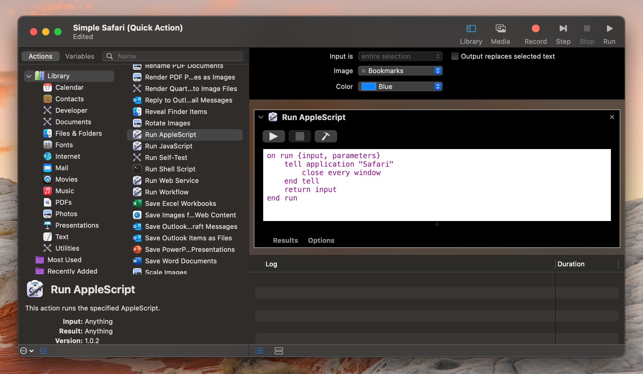Click the Record button in toolbar
The image size is (643, 374).
(535, 29)
